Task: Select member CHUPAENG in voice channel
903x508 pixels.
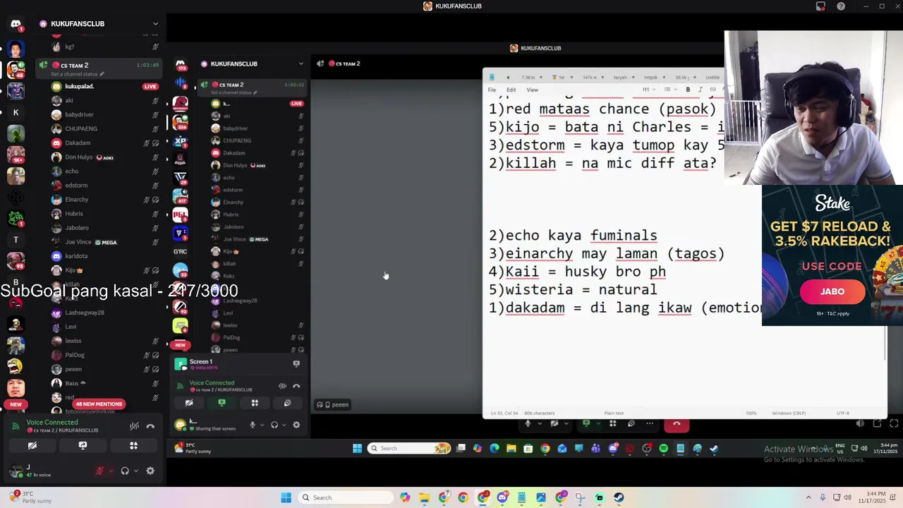Action: 81,128
